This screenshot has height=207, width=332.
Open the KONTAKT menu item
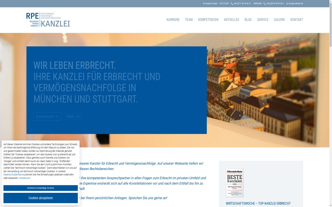pyautogui.click(x=297, y=20)
